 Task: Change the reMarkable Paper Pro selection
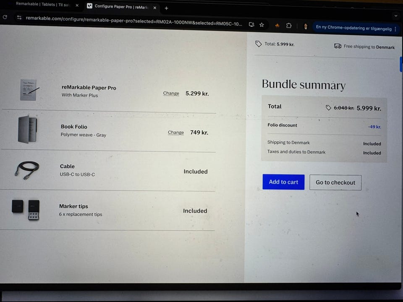(171, 93)
